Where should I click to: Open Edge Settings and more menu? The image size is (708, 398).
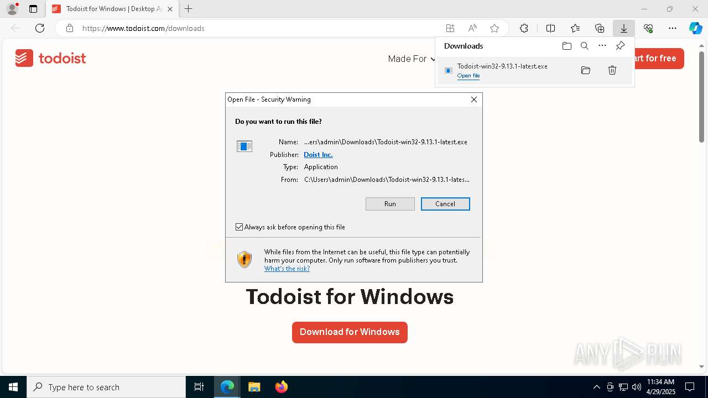[673, 28]
